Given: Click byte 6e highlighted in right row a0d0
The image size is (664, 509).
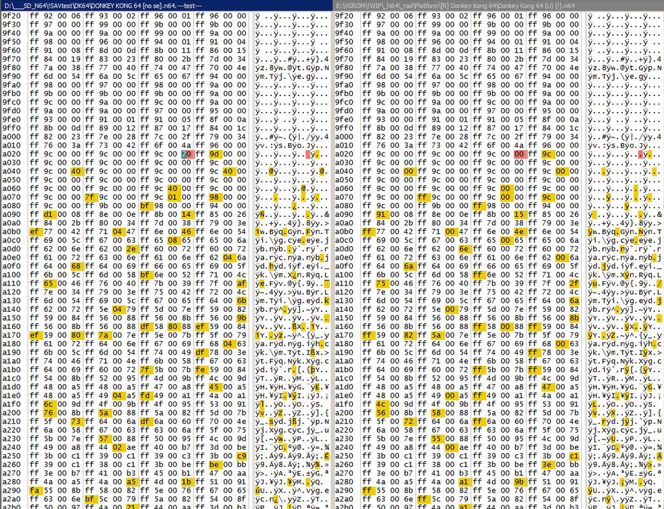Looking at the screenshot, I should 463,249.
